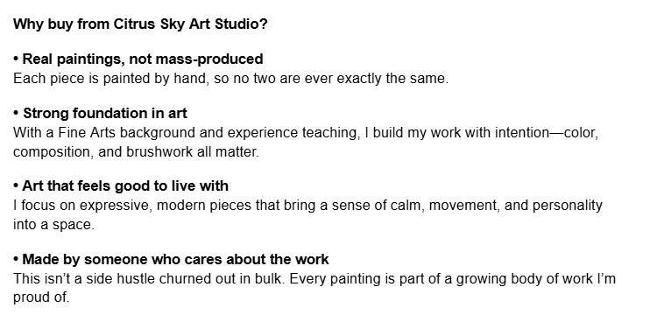Viewport: 650px width, 329px height.
Task: Click the text "into a space."
Action: tap(54, 225)
